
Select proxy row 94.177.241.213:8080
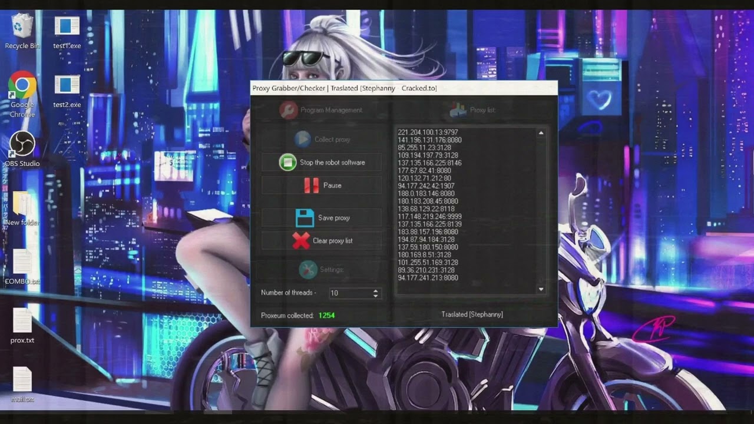tap(428, 278)
